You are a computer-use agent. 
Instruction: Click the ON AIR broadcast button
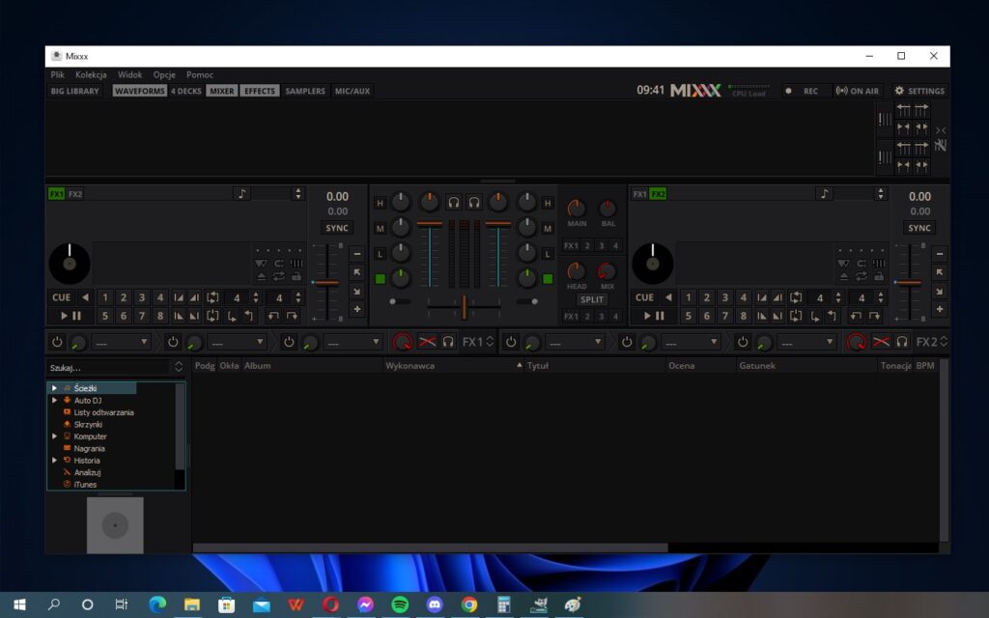click(857, 91)
